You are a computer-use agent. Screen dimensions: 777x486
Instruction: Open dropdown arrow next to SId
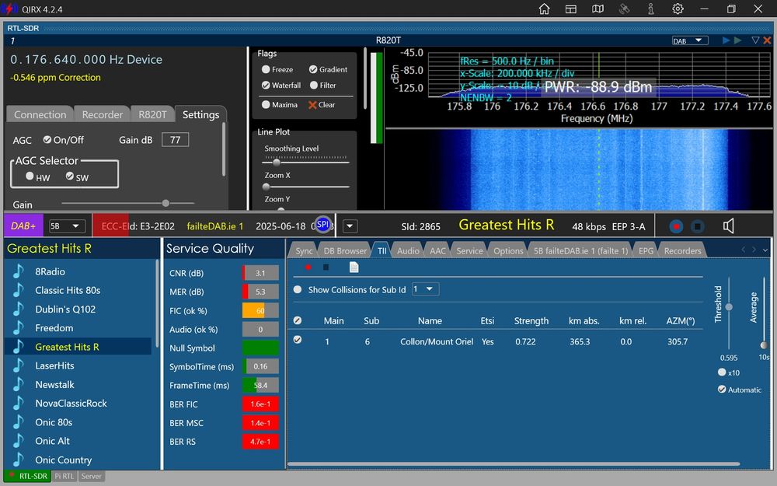tap(350, 226)
